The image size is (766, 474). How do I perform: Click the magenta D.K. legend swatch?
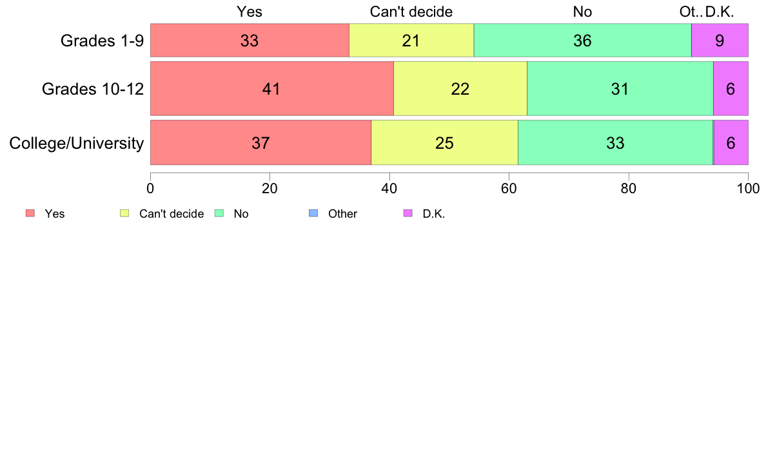(x=408, y=213)
